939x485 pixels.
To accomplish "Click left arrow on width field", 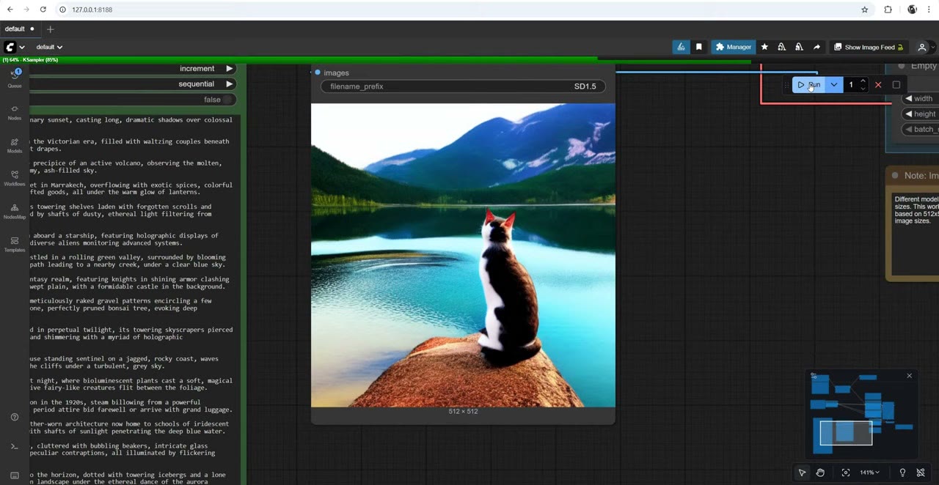I will pyautogui.click(x=909, y=98).
